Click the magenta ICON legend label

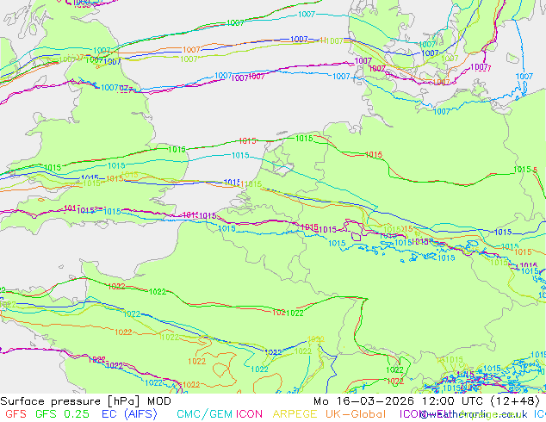[249, 414]
